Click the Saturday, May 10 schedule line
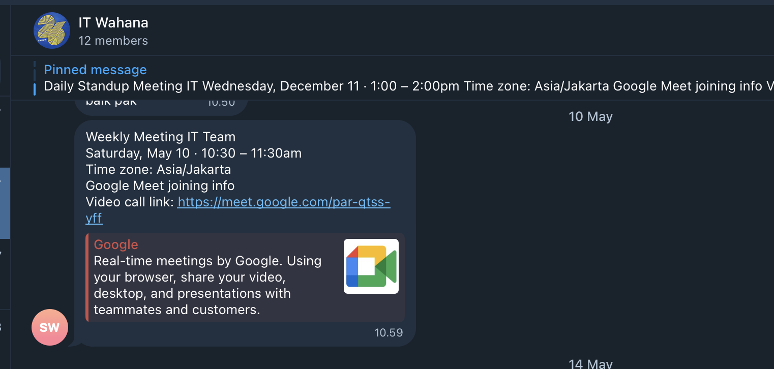Screen dimensions: 774x369 pos(194,153)
